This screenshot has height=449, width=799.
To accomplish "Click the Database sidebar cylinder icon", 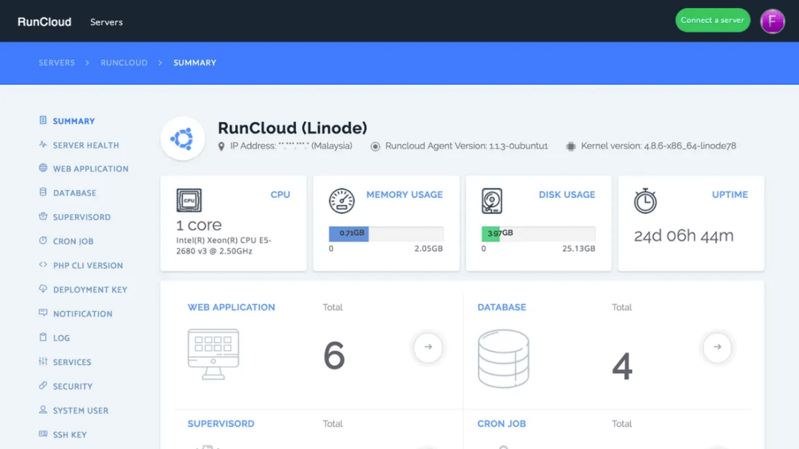I will click(x=43, y=192).
